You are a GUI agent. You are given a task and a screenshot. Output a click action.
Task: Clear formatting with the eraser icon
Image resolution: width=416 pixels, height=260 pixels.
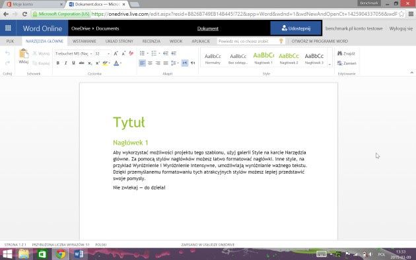(x=131, y=53)
